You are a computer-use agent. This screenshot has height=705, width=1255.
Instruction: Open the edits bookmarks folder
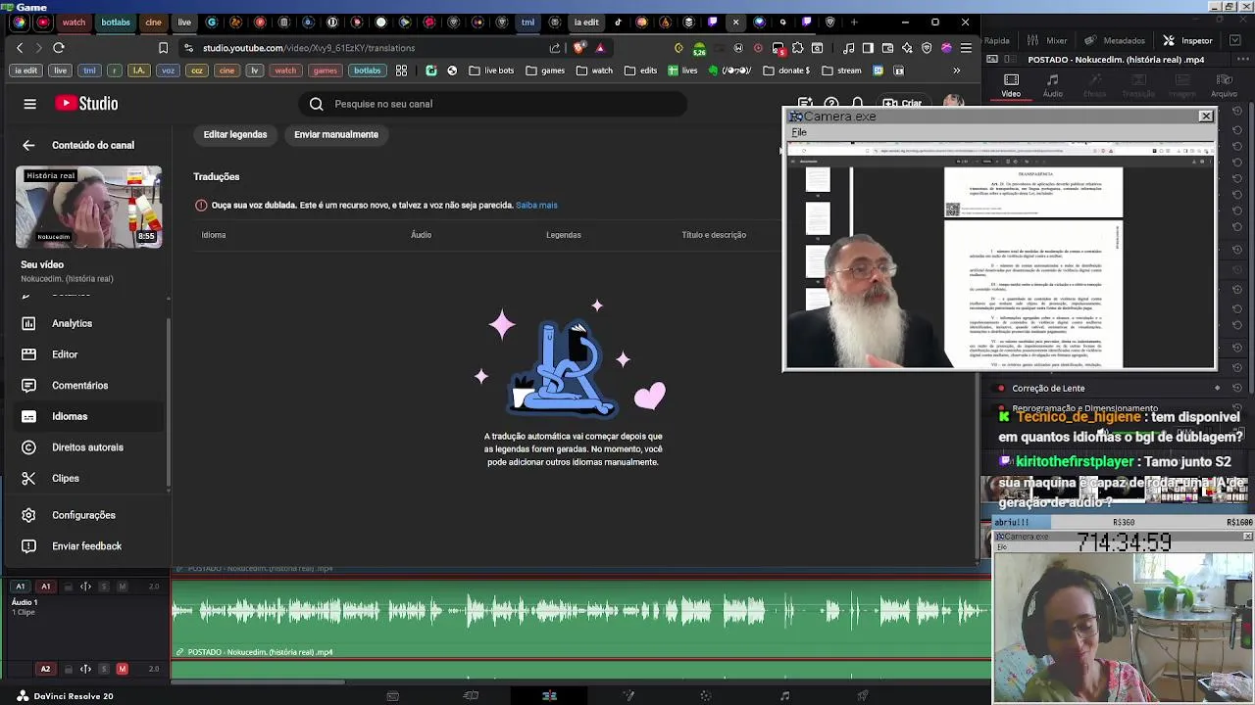click(x=640, y=70)
